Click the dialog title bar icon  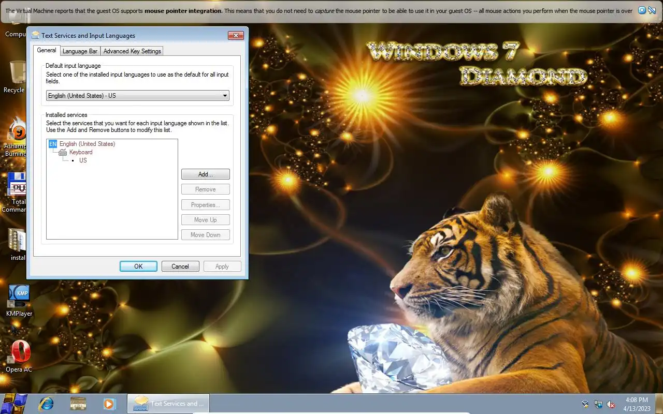[x=35, y=36]
